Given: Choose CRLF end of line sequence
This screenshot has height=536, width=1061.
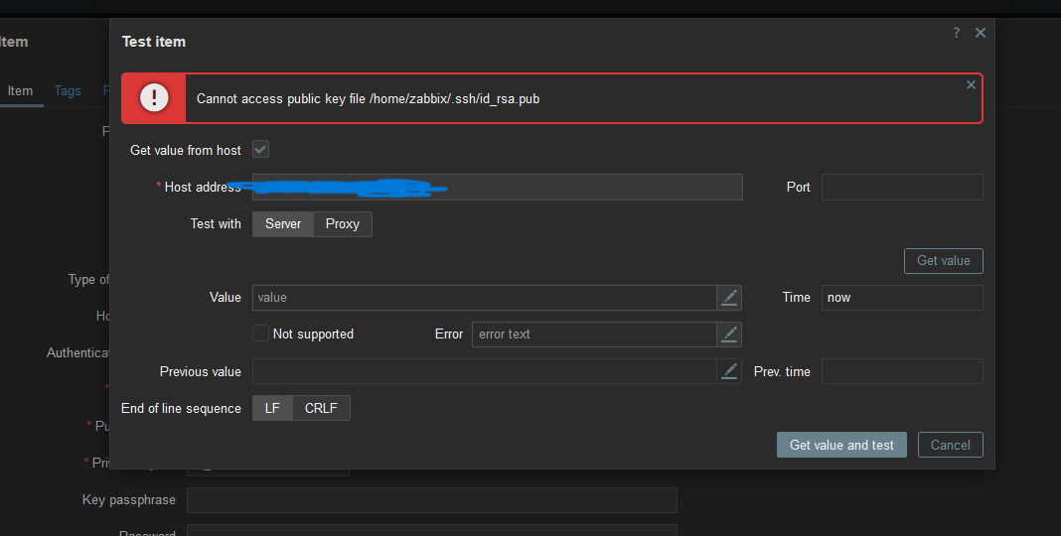Looking at the screenshot, I should pyautogui.click(x=321, y=408).
